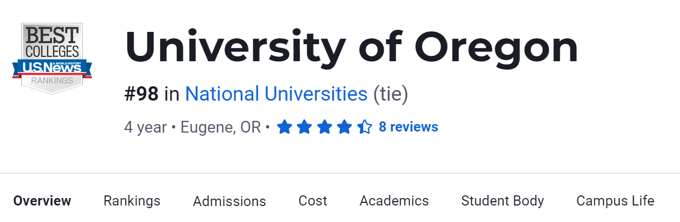Click the half-filled fifth rating star
Screen dimensions: 680x222
(x=364, y=127)
